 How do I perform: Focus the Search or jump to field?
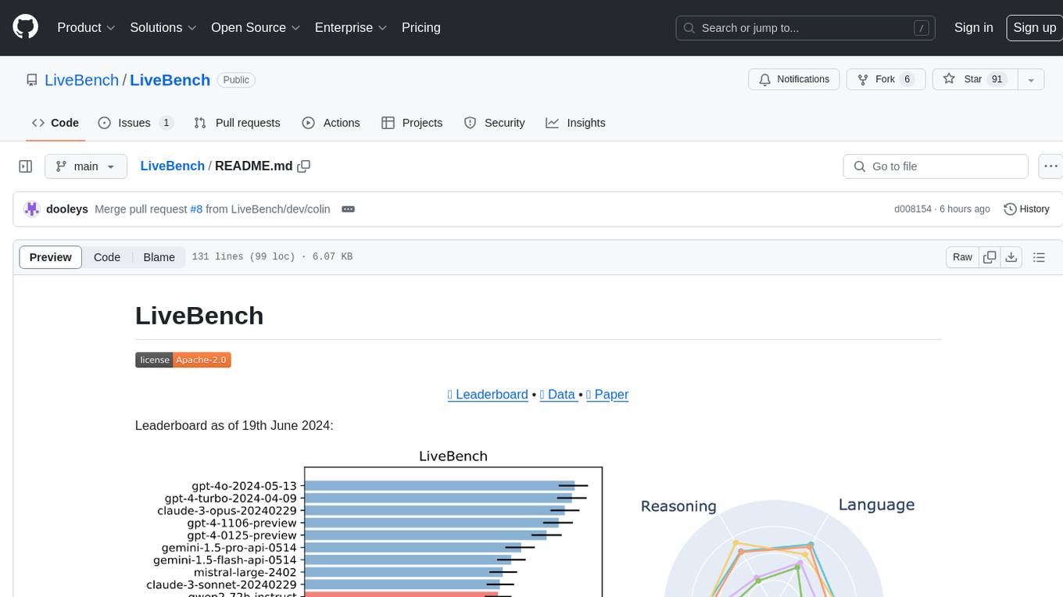point(807,27)
